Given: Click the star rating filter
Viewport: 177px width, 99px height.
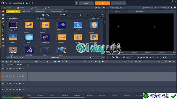Looking at the screenshot, I should point(69,15).
